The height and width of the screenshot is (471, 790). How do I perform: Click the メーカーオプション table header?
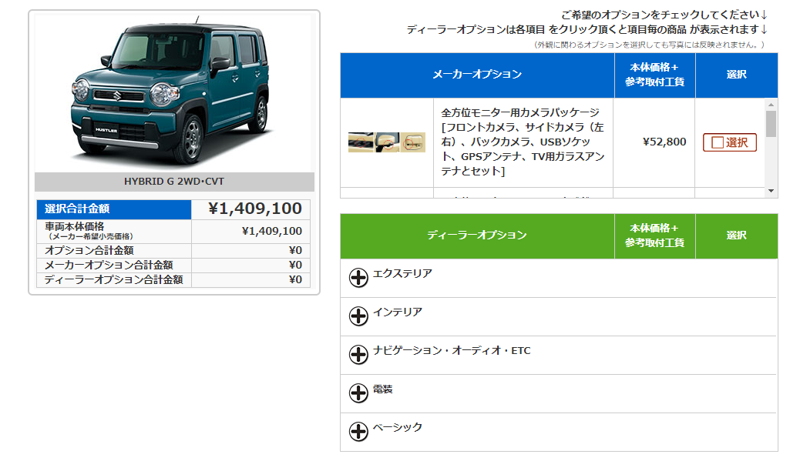(476, 75)
